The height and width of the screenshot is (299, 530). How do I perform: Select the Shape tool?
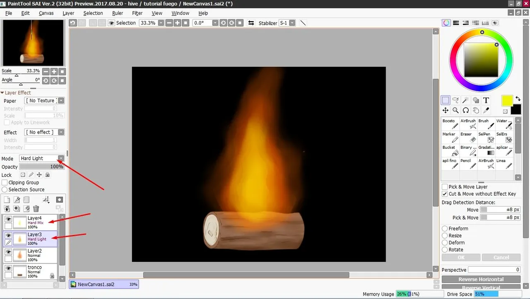(x=476, y=100)
